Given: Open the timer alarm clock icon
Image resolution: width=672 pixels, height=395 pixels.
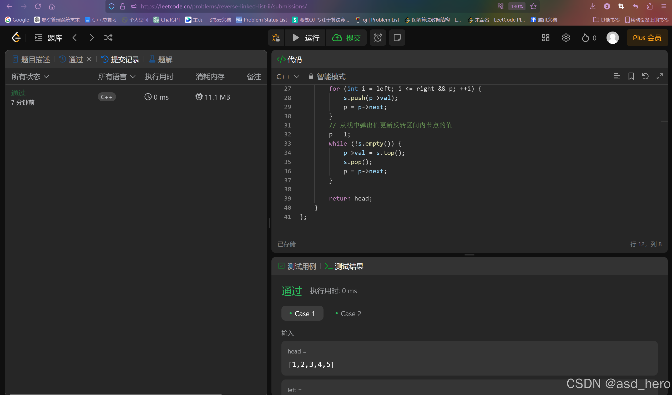Looking at the screenshot, I should coord(378,38).
